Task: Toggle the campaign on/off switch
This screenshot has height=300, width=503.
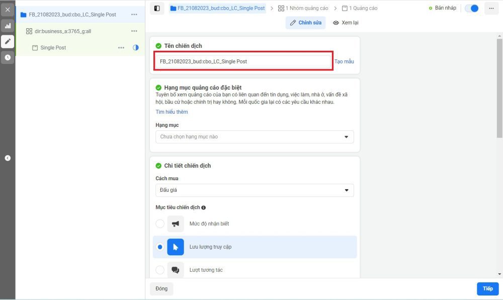Action: pyautogui.click(x=472, y=9)
